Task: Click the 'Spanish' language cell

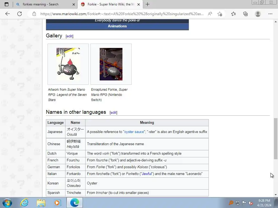Action: click(55, 193)
